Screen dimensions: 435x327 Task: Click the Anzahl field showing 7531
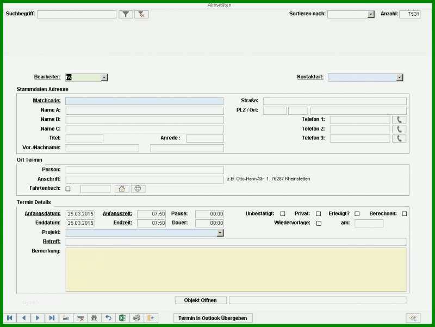click(x=409, y=15)
